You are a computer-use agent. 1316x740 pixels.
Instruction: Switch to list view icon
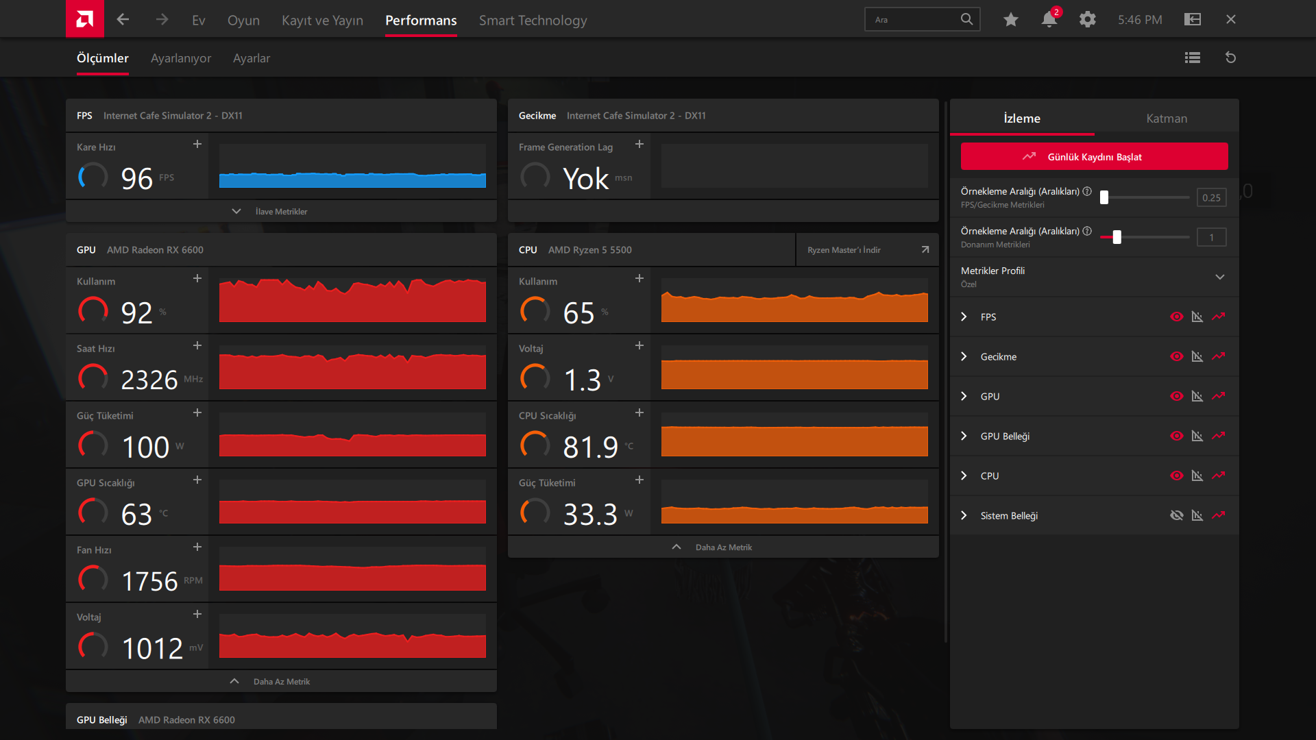click(x=1193, y=58)
